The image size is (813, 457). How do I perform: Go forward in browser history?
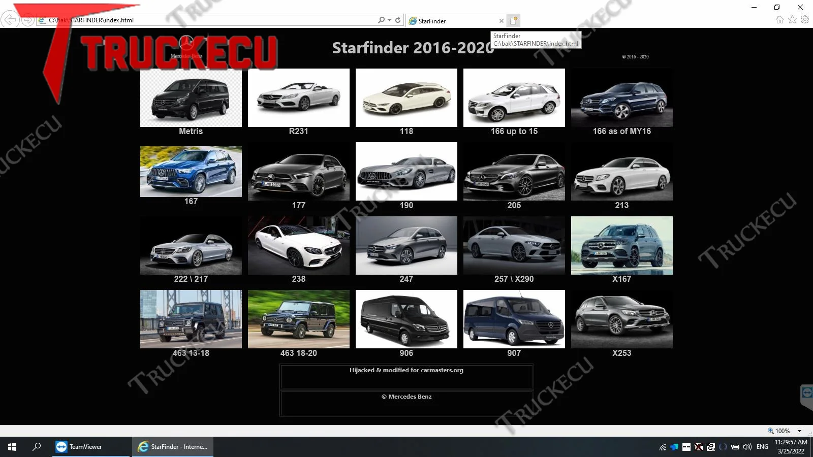(27, 20)
